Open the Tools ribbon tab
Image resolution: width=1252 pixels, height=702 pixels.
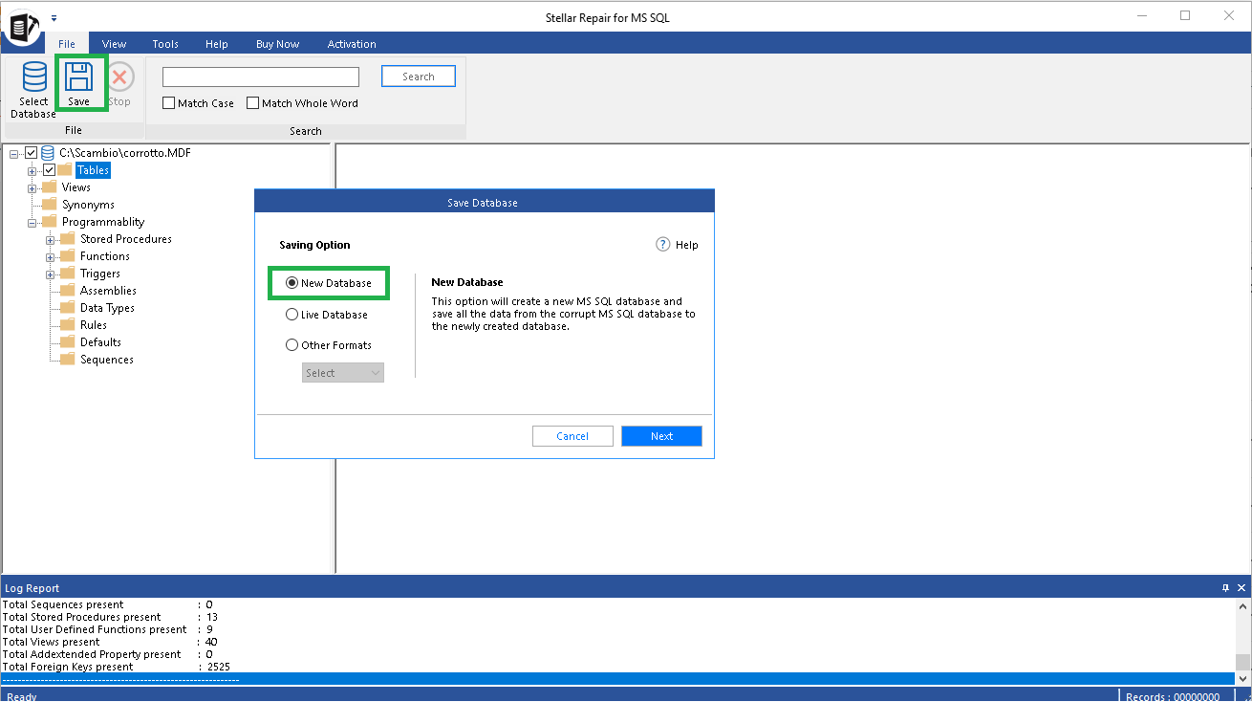click(165, 44)
